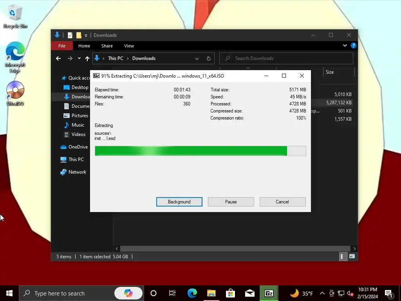Open Mail app from taskbar

[x=249, y=293]
